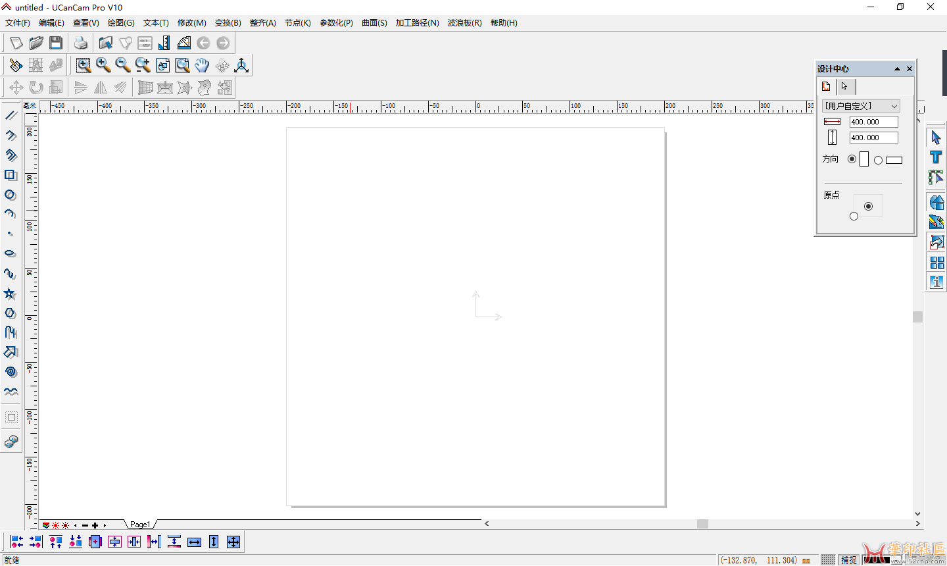Screen dimensions: 947x566
Task: Open the 用户自定义 page size dropdown
Action: [x=861, y=106]
